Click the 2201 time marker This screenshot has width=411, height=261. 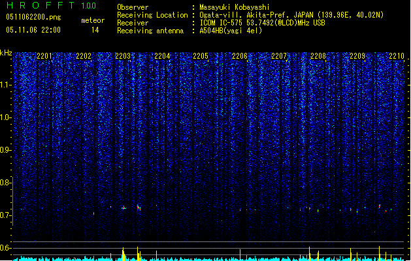click(x=44, y=56)
